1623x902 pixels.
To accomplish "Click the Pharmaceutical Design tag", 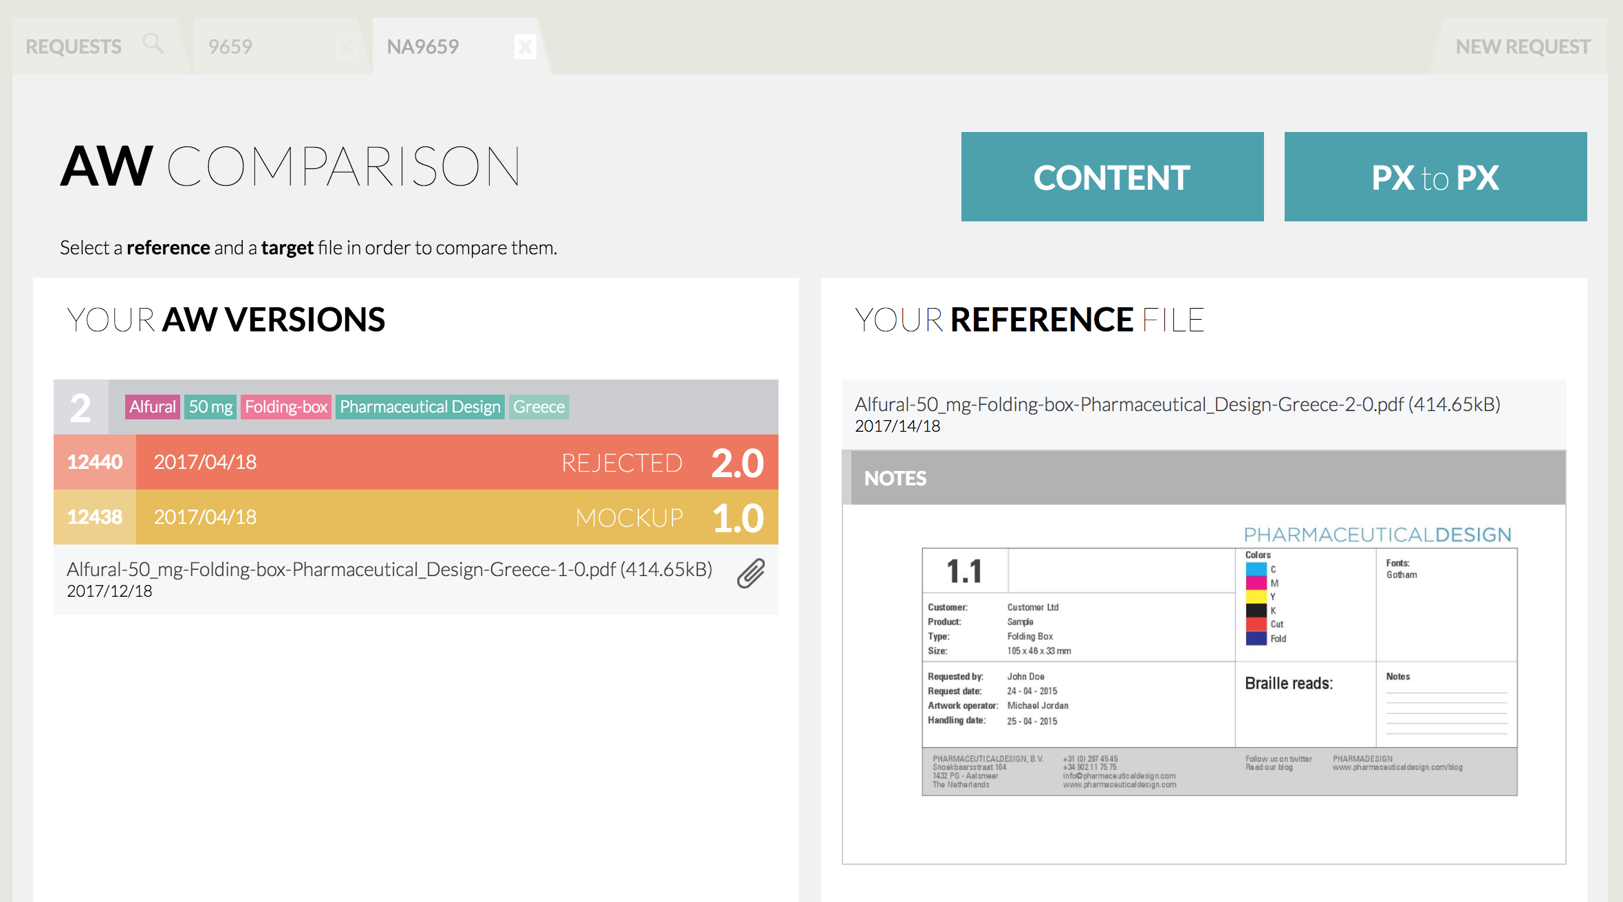I will click(420, 407).
